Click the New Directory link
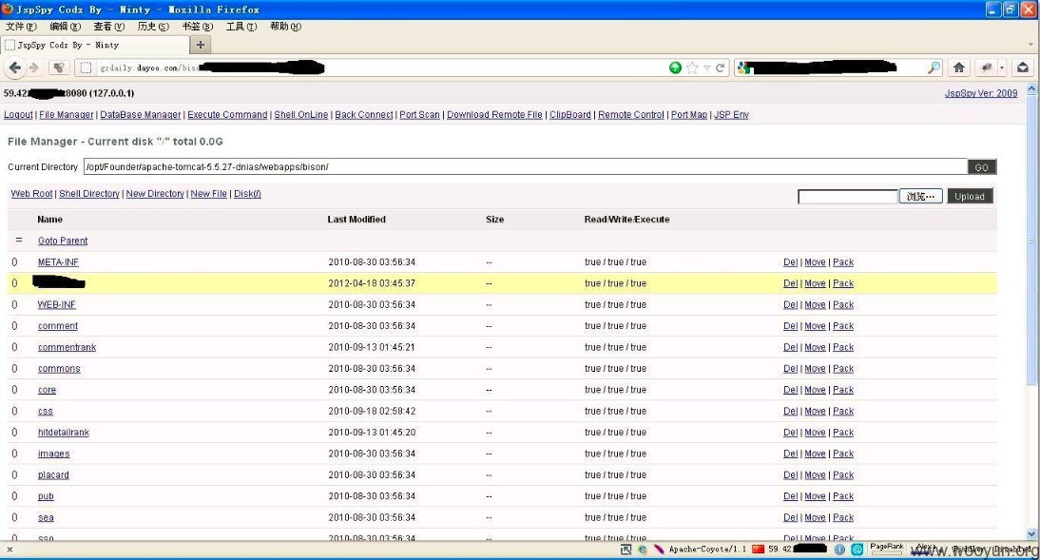1040x560 pixels. pos(155,194)
